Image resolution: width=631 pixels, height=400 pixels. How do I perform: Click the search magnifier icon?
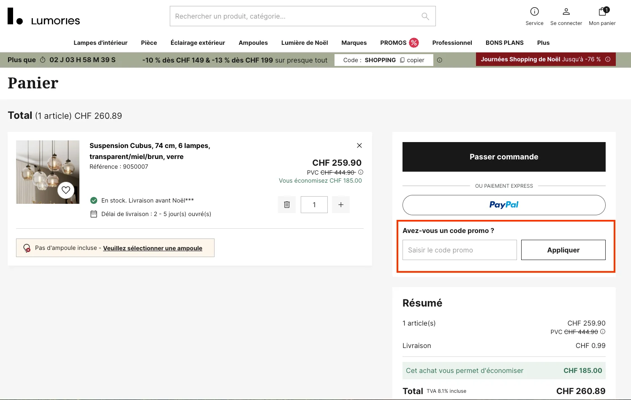click(x=425, y=16)
